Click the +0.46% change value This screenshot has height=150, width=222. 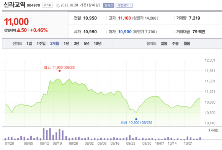click(39, 30)
